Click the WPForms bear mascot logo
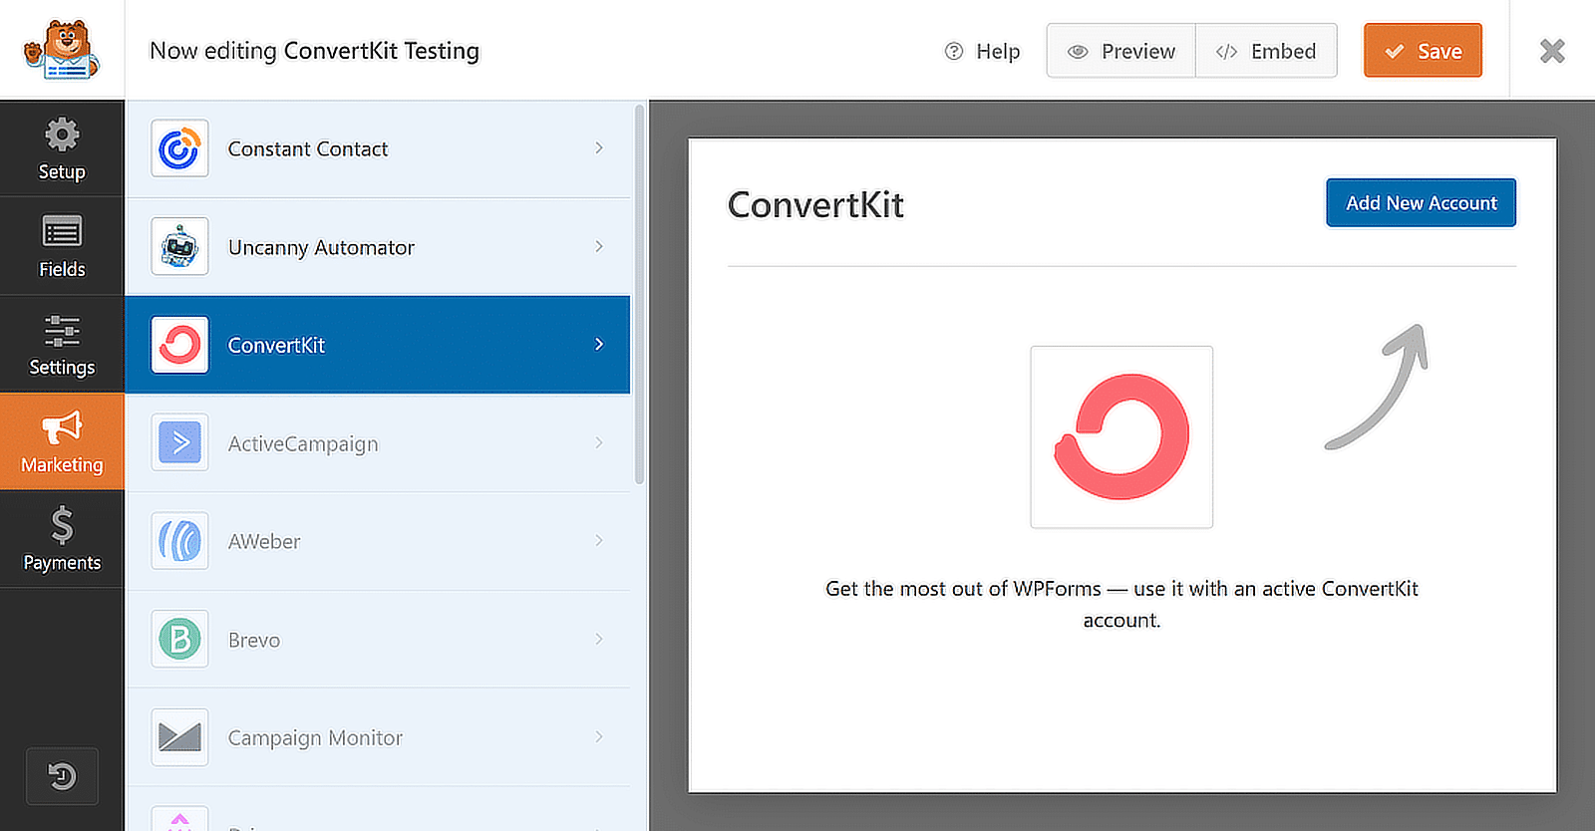Viewport: 1595px width, 831px height. (x=62, y=50)
